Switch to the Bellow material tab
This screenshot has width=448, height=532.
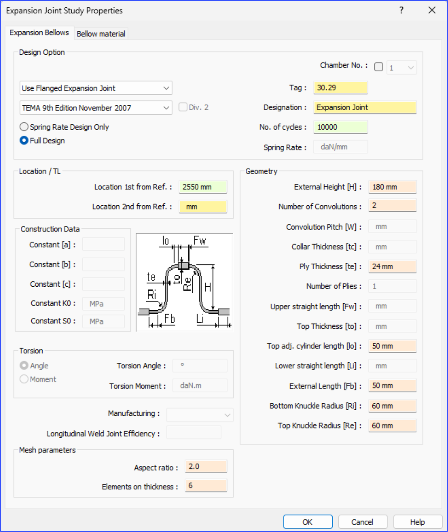coord(101,34)
